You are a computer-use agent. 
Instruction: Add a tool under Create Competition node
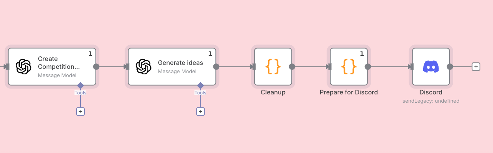80,111
